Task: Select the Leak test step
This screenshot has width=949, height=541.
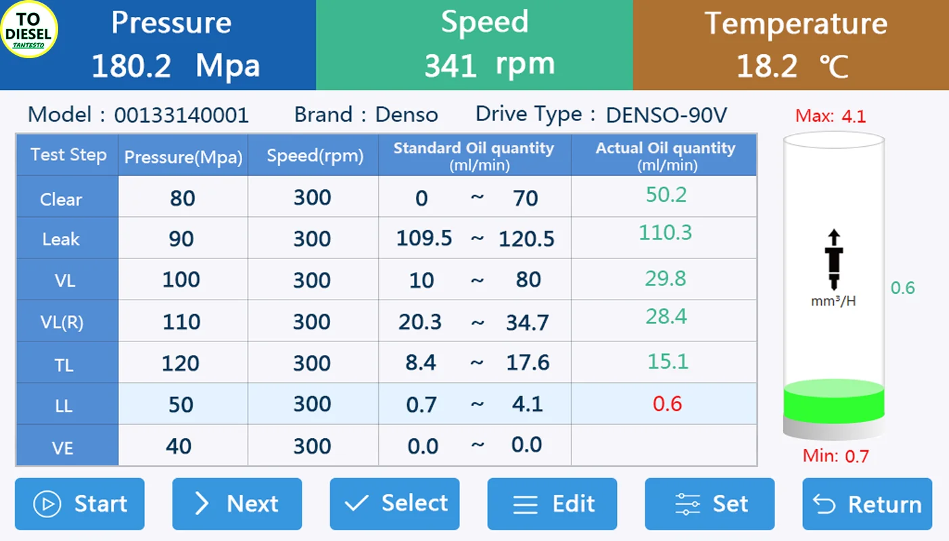Action: [61, 239]
